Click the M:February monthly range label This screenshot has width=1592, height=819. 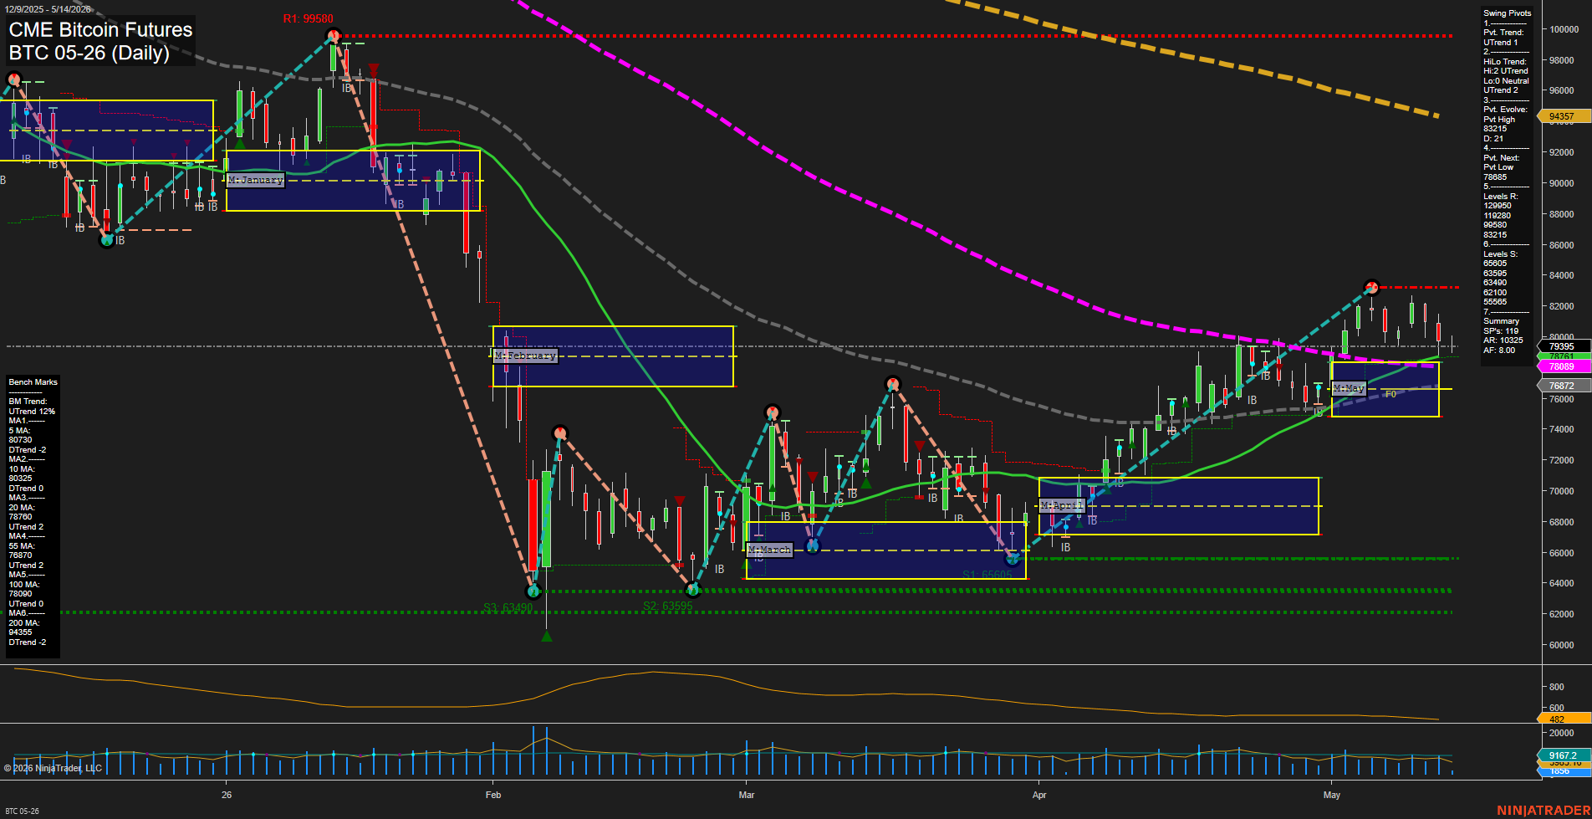[x=524, y=356]
